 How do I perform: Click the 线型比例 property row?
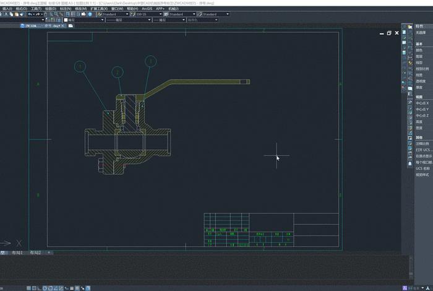pos(424,69)
